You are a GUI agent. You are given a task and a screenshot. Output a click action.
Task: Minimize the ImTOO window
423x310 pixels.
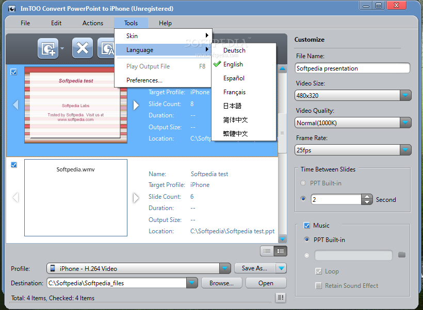(366, 6)
